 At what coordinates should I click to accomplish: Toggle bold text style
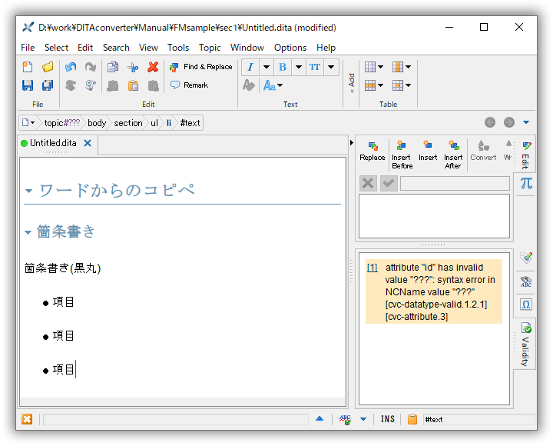tap(283, 67)
